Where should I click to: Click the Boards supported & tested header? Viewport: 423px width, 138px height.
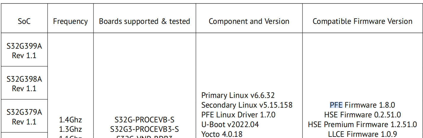[144, 22]
